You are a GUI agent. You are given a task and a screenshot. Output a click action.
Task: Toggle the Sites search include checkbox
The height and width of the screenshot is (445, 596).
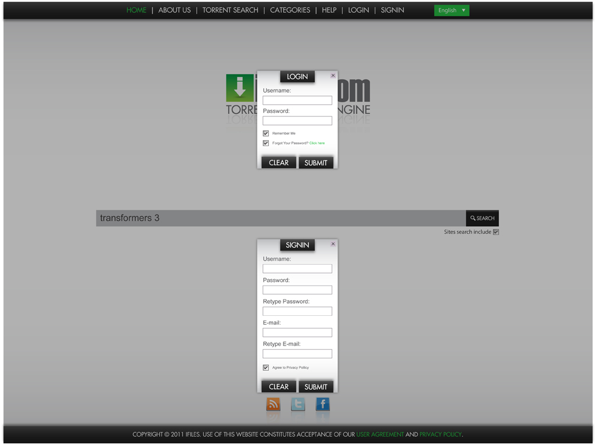pos(496,232)
